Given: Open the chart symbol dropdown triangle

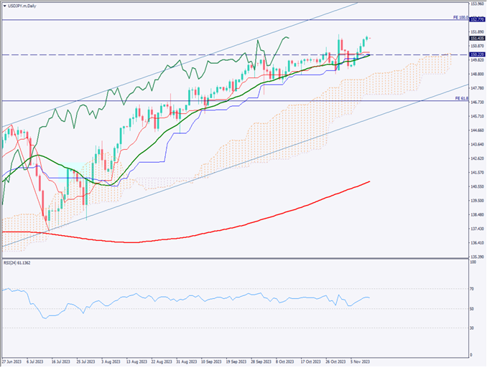Looking at the screenshot, I should (x=4, y=4).
